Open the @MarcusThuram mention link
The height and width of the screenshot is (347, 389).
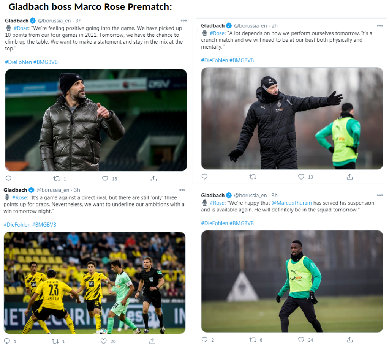click(291, 203)
